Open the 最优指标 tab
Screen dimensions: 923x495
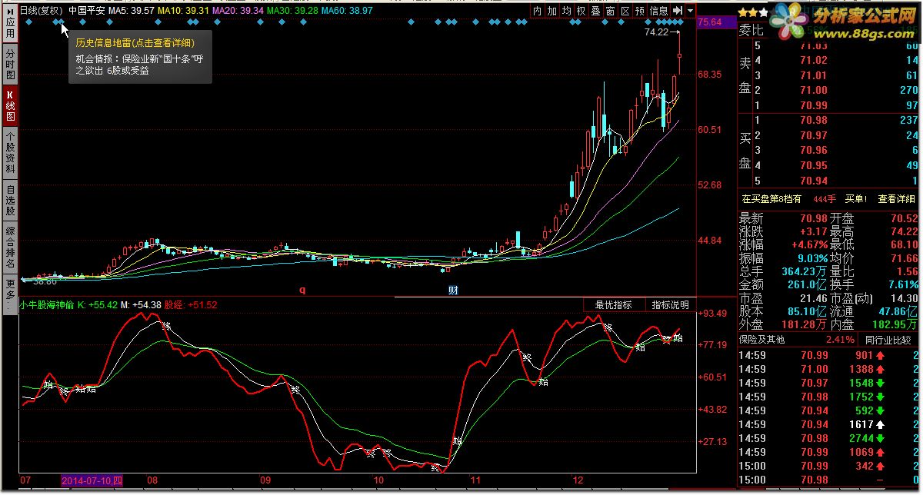point(613,305)
